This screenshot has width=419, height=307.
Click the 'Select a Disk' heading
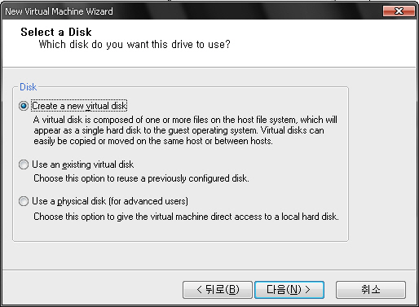pyautogui.click(x=56, y=32)
